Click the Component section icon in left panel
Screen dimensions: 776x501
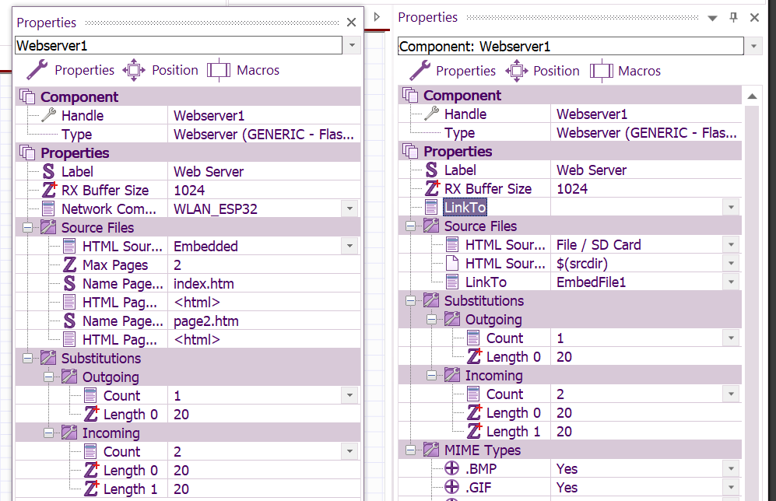click(27, 97)
